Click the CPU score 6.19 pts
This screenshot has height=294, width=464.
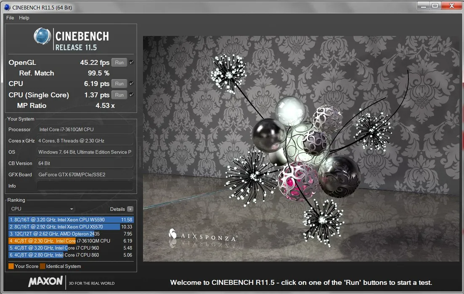click(x=97, y=84)
